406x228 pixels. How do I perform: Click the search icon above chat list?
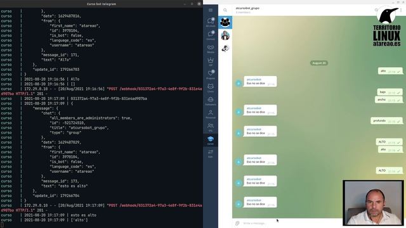click(225, 10)
